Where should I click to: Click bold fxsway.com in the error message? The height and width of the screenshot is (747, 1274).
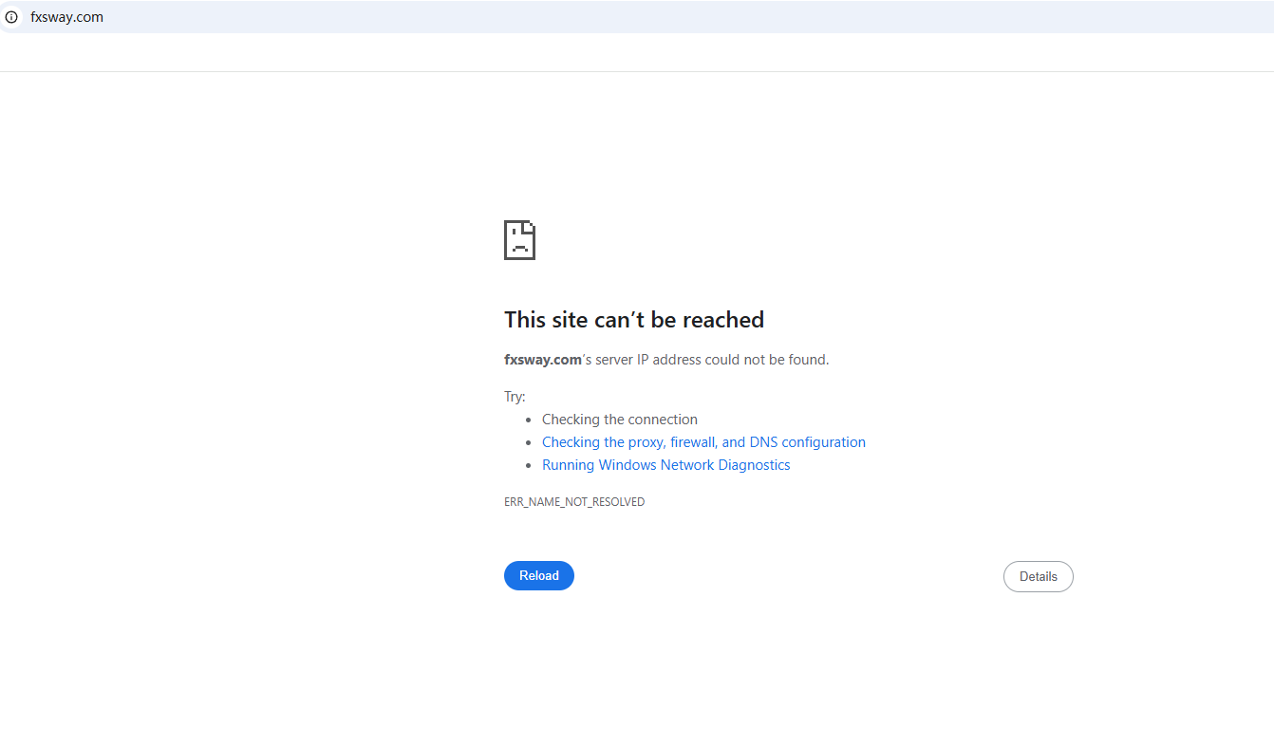pos(542,360)
